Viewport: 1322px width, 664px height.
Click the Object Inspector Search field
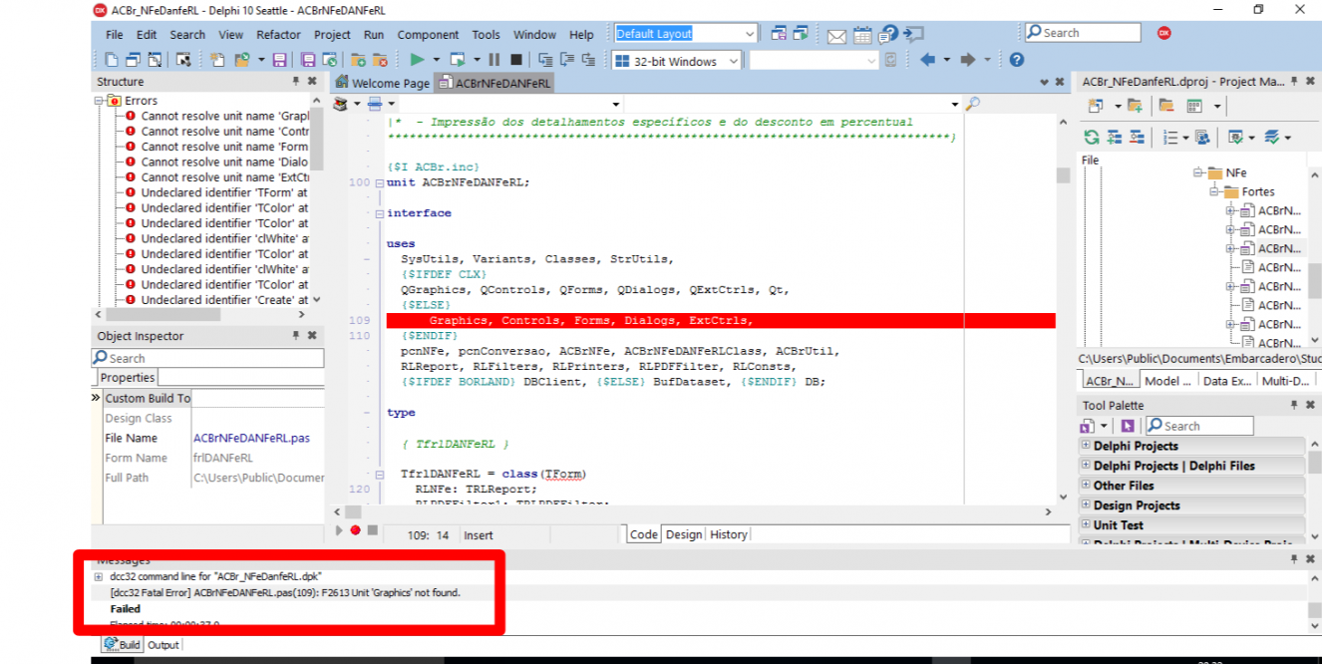click(207, 358)
